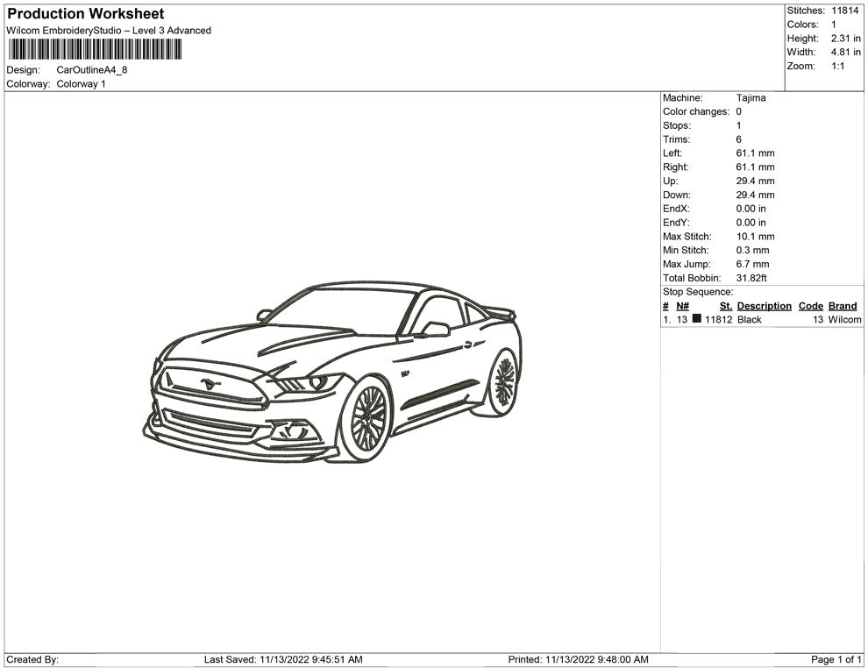
Task: Click the Code column header
Action: (810, 306)
